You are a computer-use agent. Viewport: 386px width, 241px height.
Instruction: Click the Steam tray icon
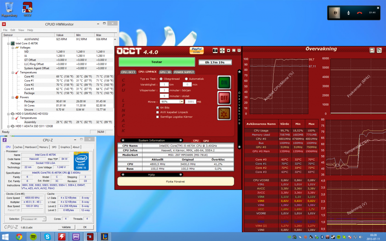pos(333,237)
